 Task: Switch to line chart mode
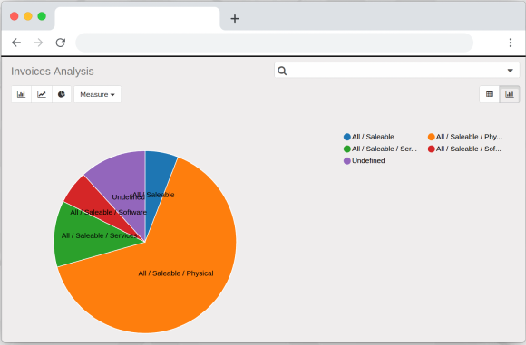(x=42, y=94)
